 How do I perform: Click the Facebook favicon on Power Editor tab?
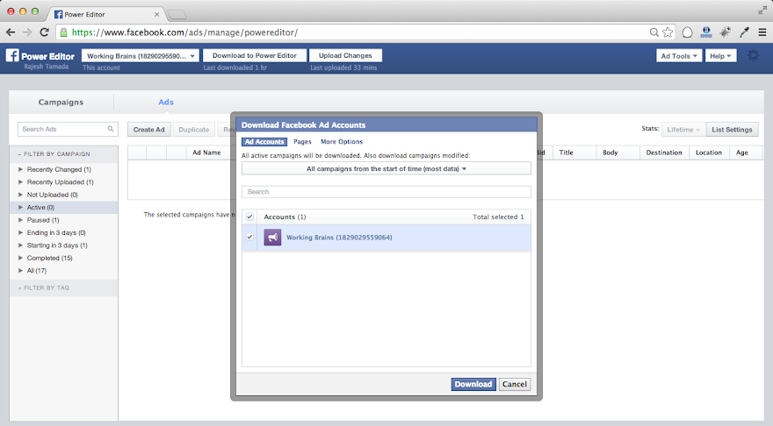58,14
